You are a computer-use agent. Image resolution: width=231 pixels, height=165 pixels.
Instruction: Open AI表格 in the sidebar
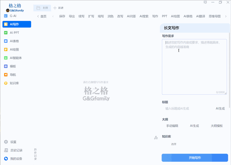[x=14, y=41]
